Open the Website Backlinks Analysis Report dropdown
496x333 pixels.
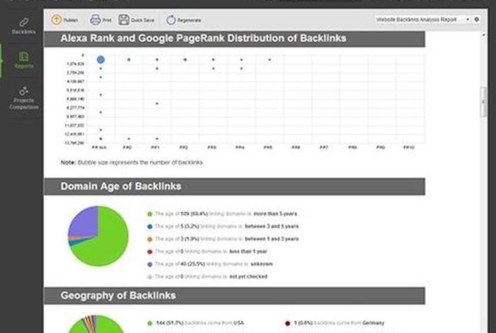(423, 20)
